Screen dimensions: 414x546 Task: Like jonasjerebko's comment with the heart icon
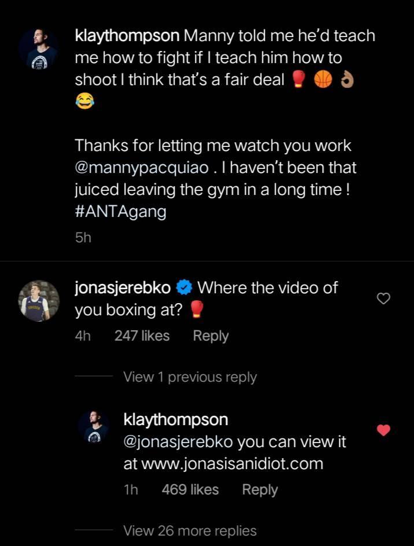point(383,298)
